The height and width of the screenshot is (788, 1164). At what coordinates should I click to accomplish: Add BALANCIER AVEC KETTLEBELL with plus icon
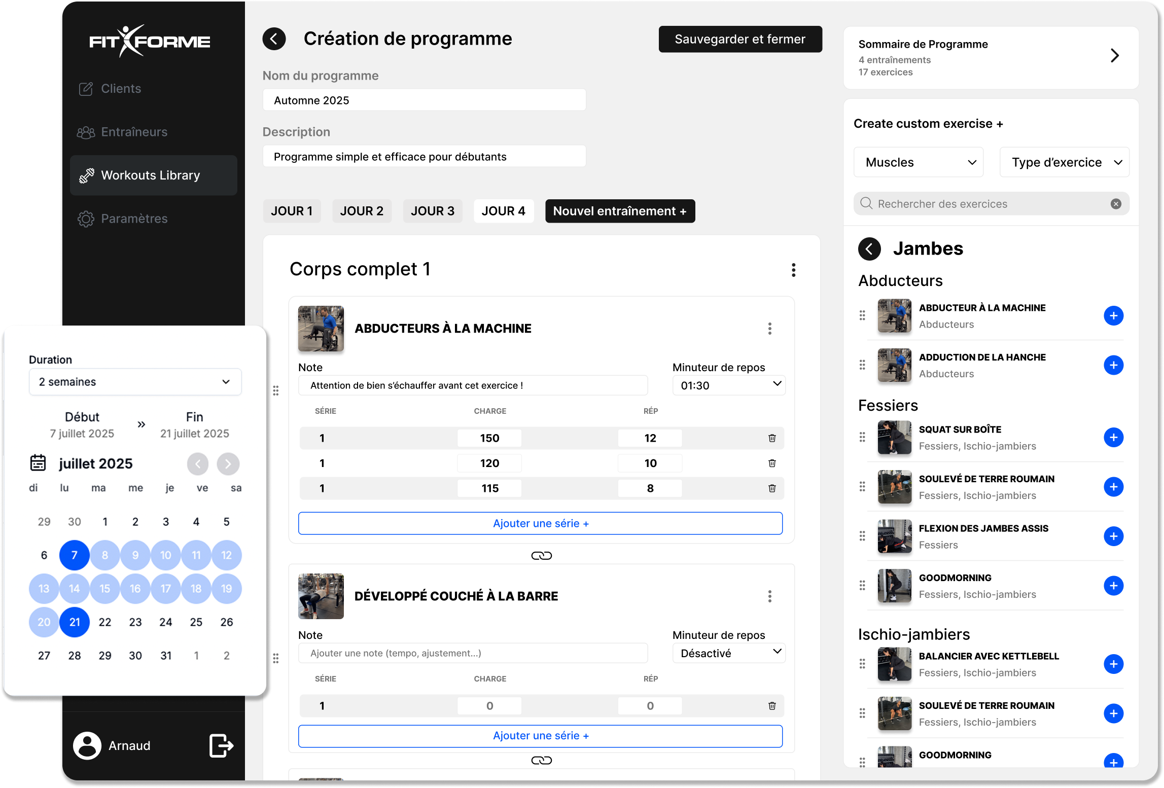pos(1113,664)
